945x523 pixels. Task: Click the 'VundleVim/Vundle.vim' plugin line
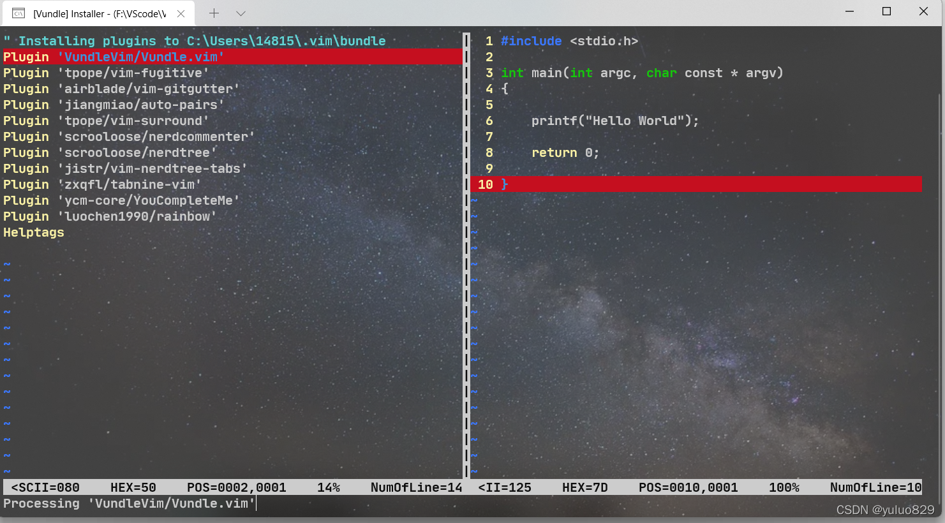pyautogui.click(x=233, y=57)
